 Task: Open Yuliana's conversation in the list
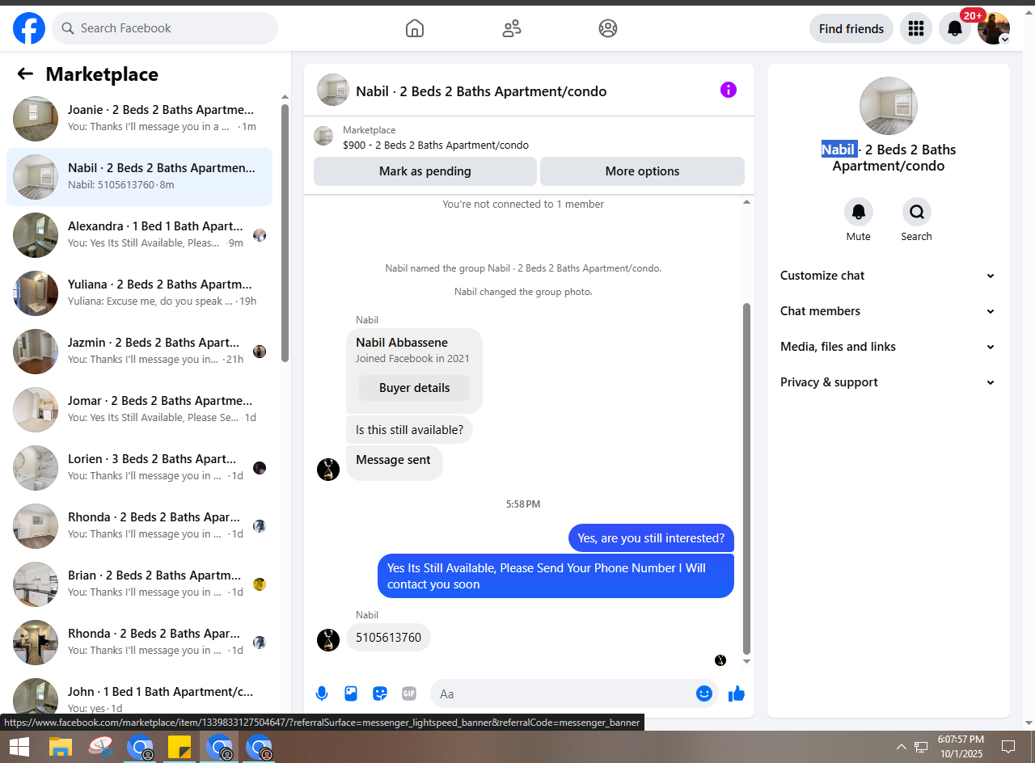click(139, 293)
